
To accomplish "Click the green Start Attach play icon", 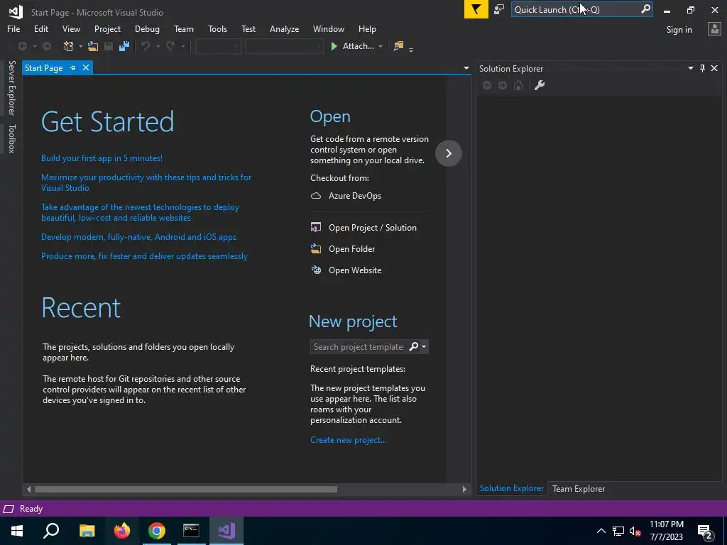I will click(334, 46).
